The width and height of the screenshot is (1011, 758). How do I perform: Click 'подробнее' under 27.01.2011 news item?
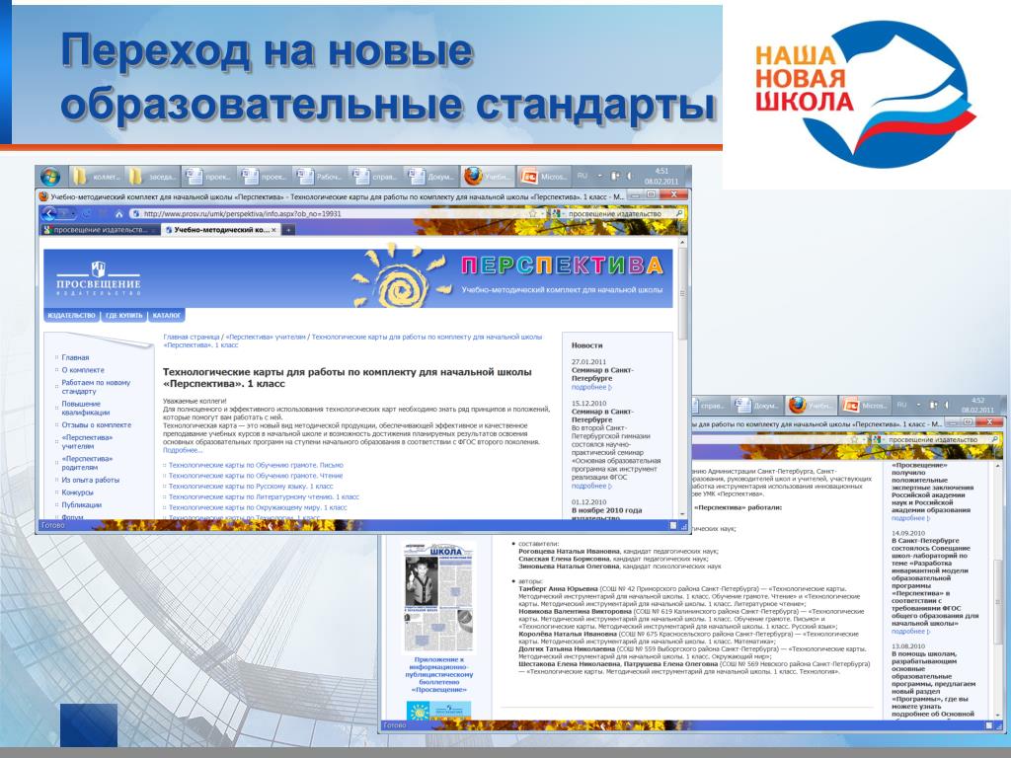(x=590, y=387)
